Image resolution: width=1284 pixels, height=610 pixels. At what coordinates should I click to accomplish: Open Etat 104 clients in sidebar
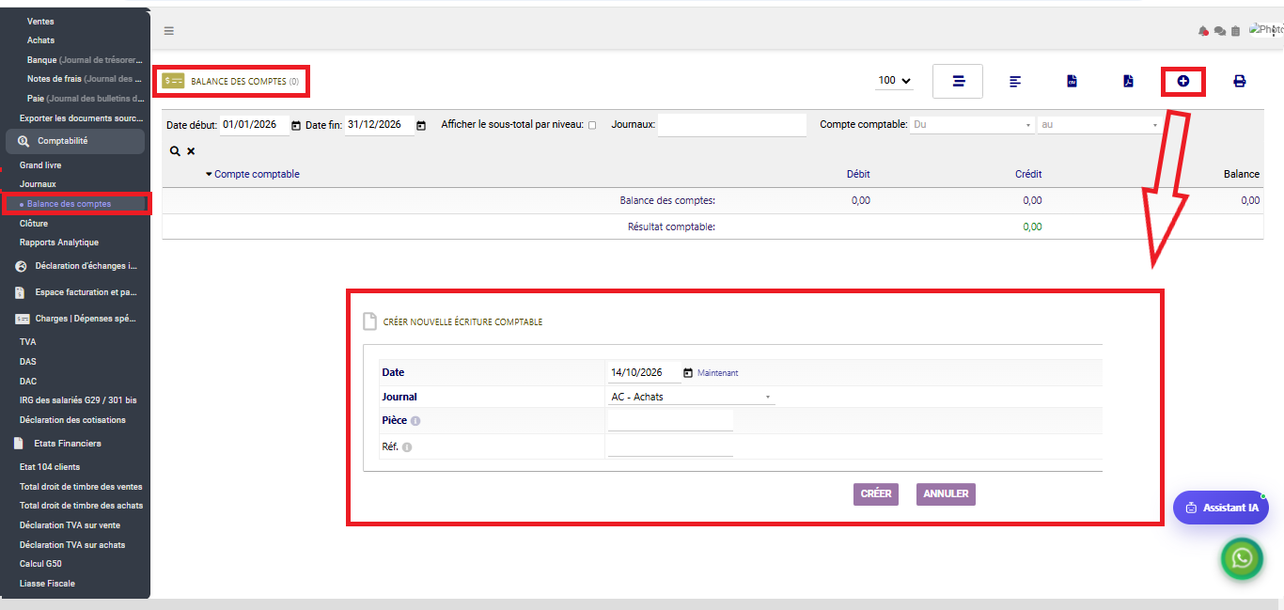(x=50, y=467)
